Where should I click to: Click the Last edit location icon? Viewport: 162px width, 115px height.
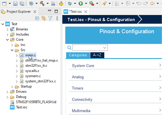139,3
